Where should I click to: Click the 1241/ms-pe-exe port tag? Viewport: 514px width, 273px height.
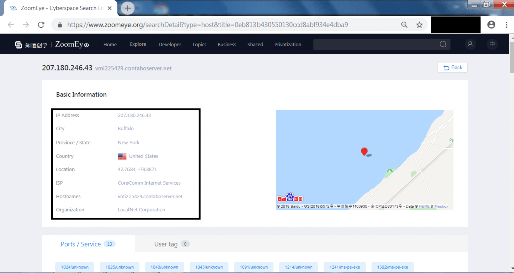[x=345, y=267]
